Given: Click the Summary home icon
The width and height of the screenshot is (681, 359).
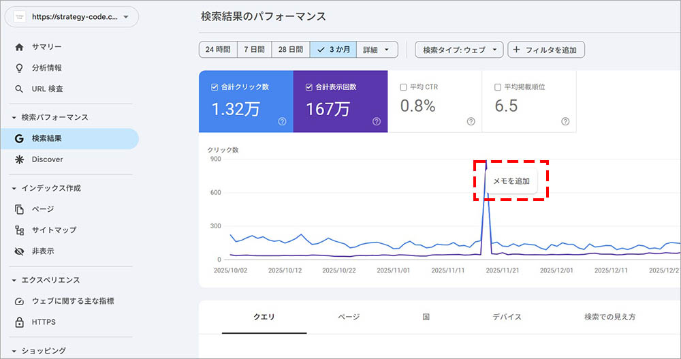Looking at the screenshot, I should click(x=19, y=47).
